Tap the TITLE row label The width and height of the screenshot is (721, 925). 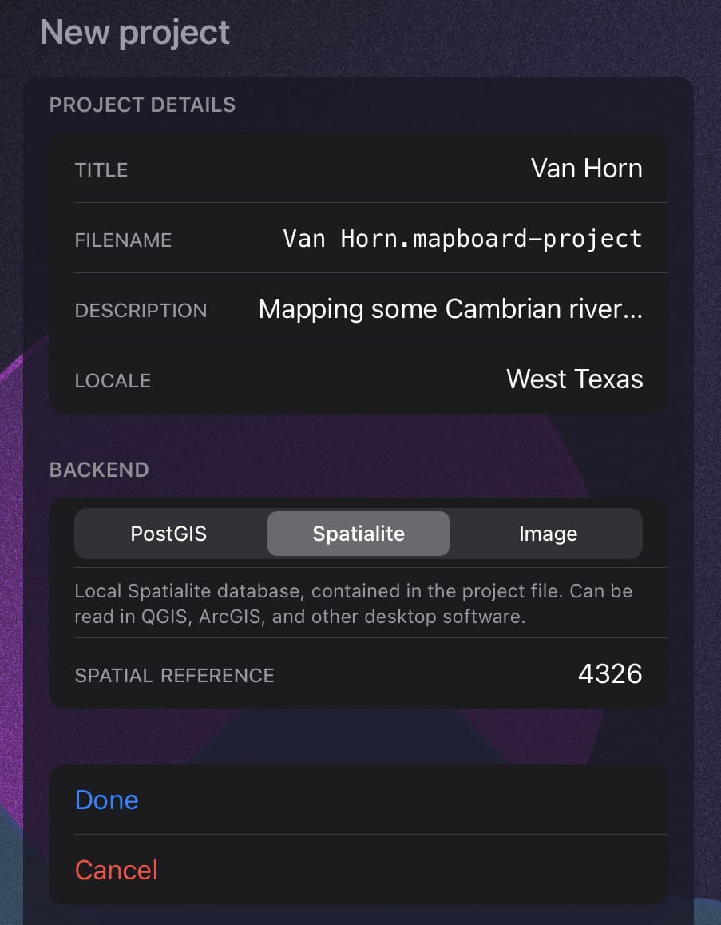tap(101, 170)
